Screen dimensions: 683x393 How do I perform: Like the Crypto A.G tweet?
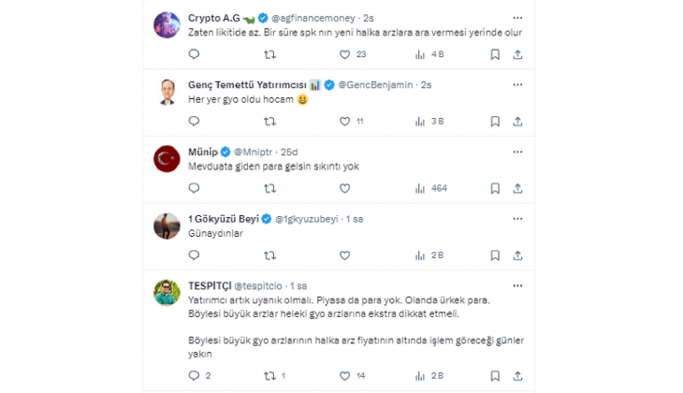345,54
